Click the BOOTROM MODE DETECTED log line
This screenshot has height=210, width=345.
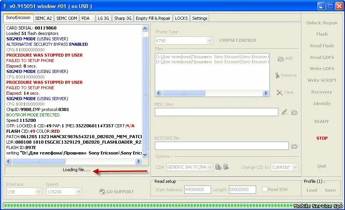coord(33,115)
